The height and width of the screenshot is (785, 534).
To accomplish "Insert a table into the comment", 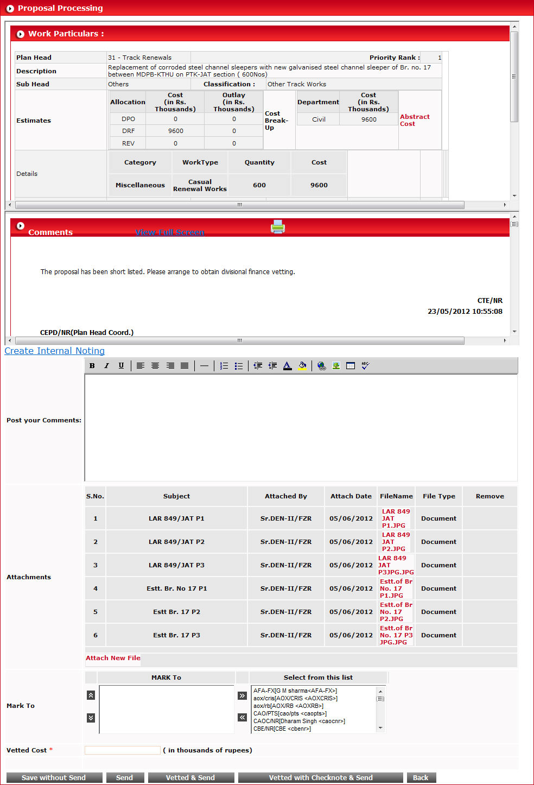I will pos(351,366).
